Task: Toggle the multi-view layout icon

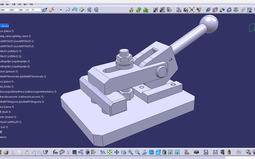Action: tap(151, 152)
